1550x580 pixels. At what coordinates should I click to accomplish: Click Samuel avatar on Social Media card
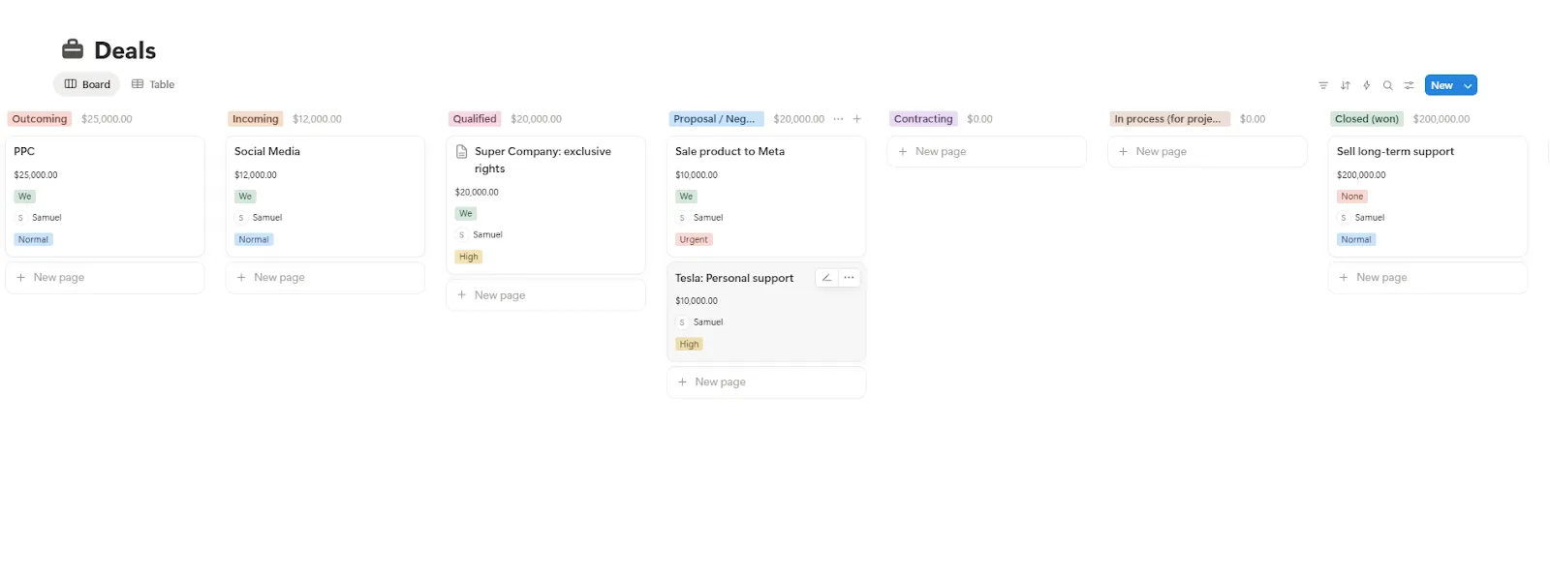(241, 218)
